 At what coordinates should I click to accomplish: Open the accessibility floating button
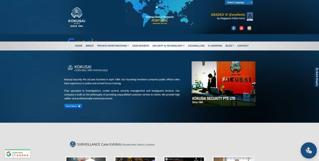(309, 150)
